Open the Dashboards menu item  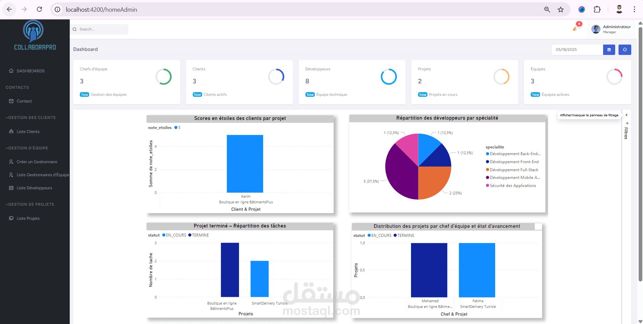(x=31, y=71)
